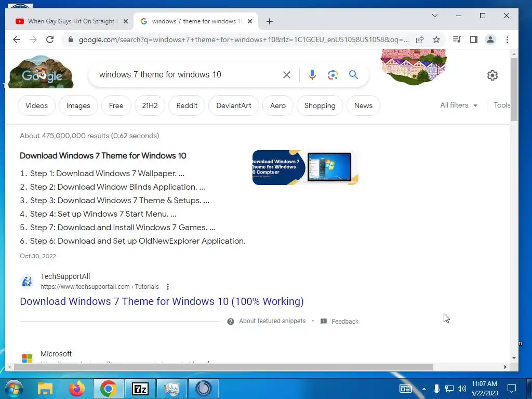Image resolution: width=532 pixels, height=399 pixels.
Task: Filter results by Videos
Action: point(36,105)
